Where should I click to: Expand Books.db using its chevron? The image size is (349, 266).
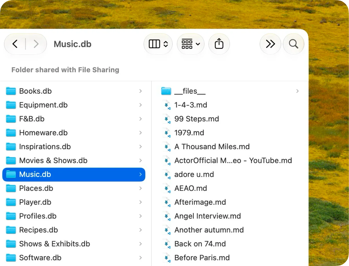point(140,91)
